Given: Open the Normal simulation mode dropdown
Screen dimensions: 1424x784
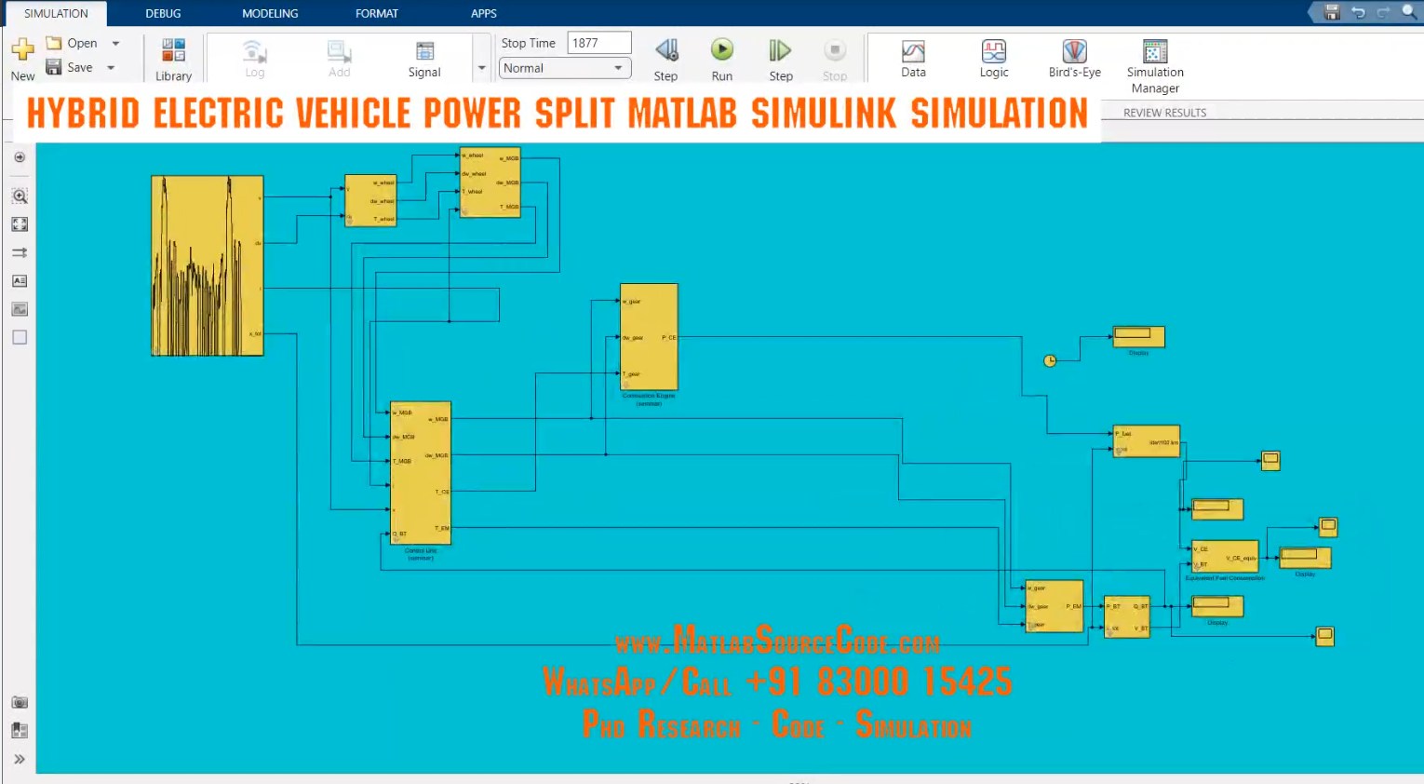Looking at the screenshot, I should (565, 68).
